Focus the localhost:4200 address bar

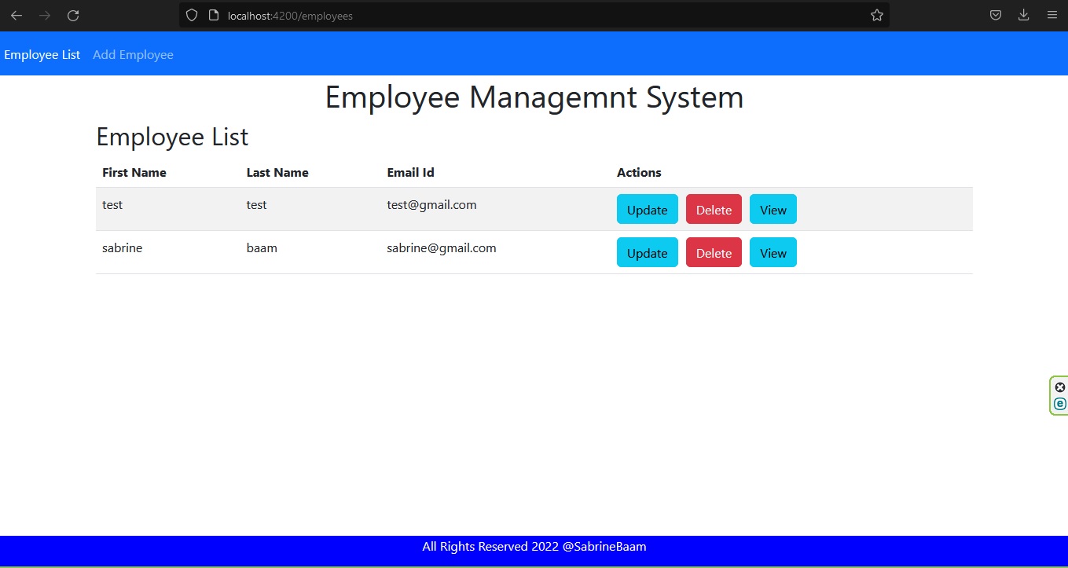tap(534, 16)
